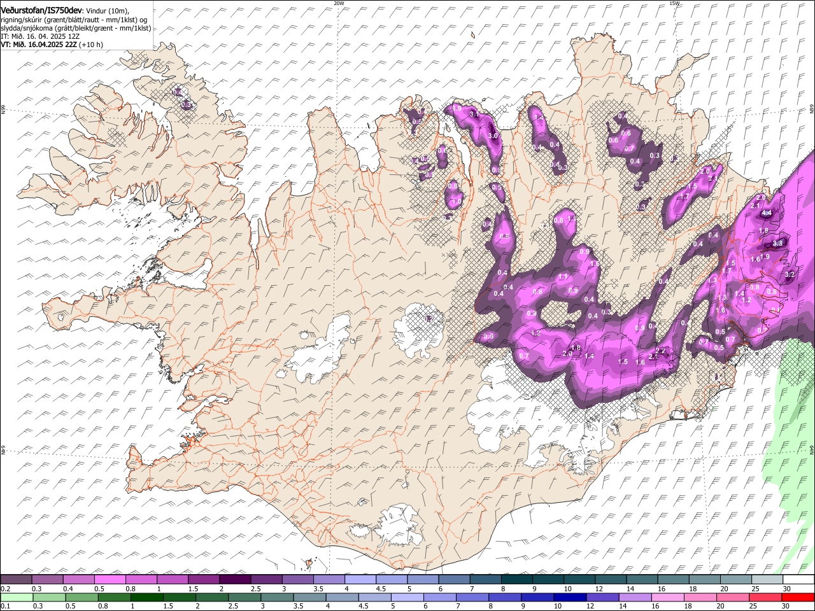Click the purple snow patch on the Westfjords
This screenshot has height=611, width=815.
click(x=183, y=99)
